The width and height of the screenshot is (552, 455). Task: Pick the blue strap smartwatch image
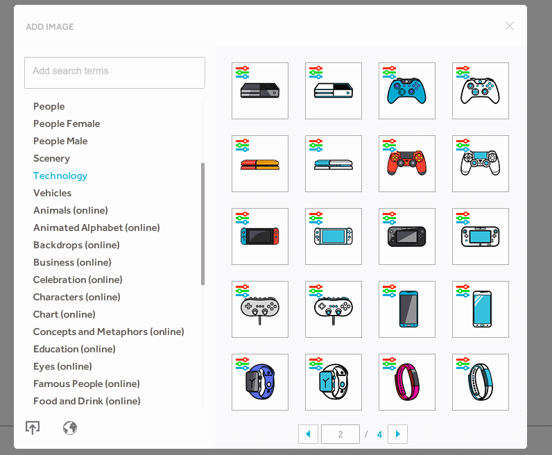tap(260, 382)
